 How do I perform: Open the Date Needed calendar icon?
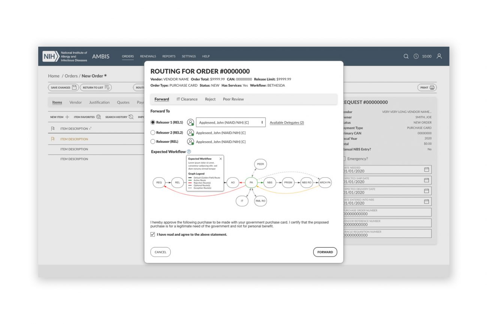click(426, 170)
